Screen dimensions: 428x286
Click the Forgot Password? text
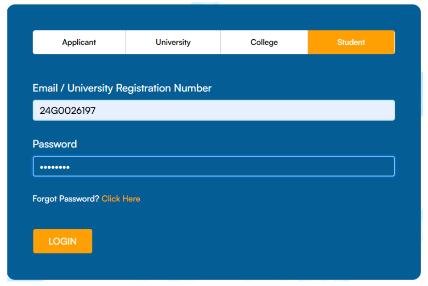66,199
